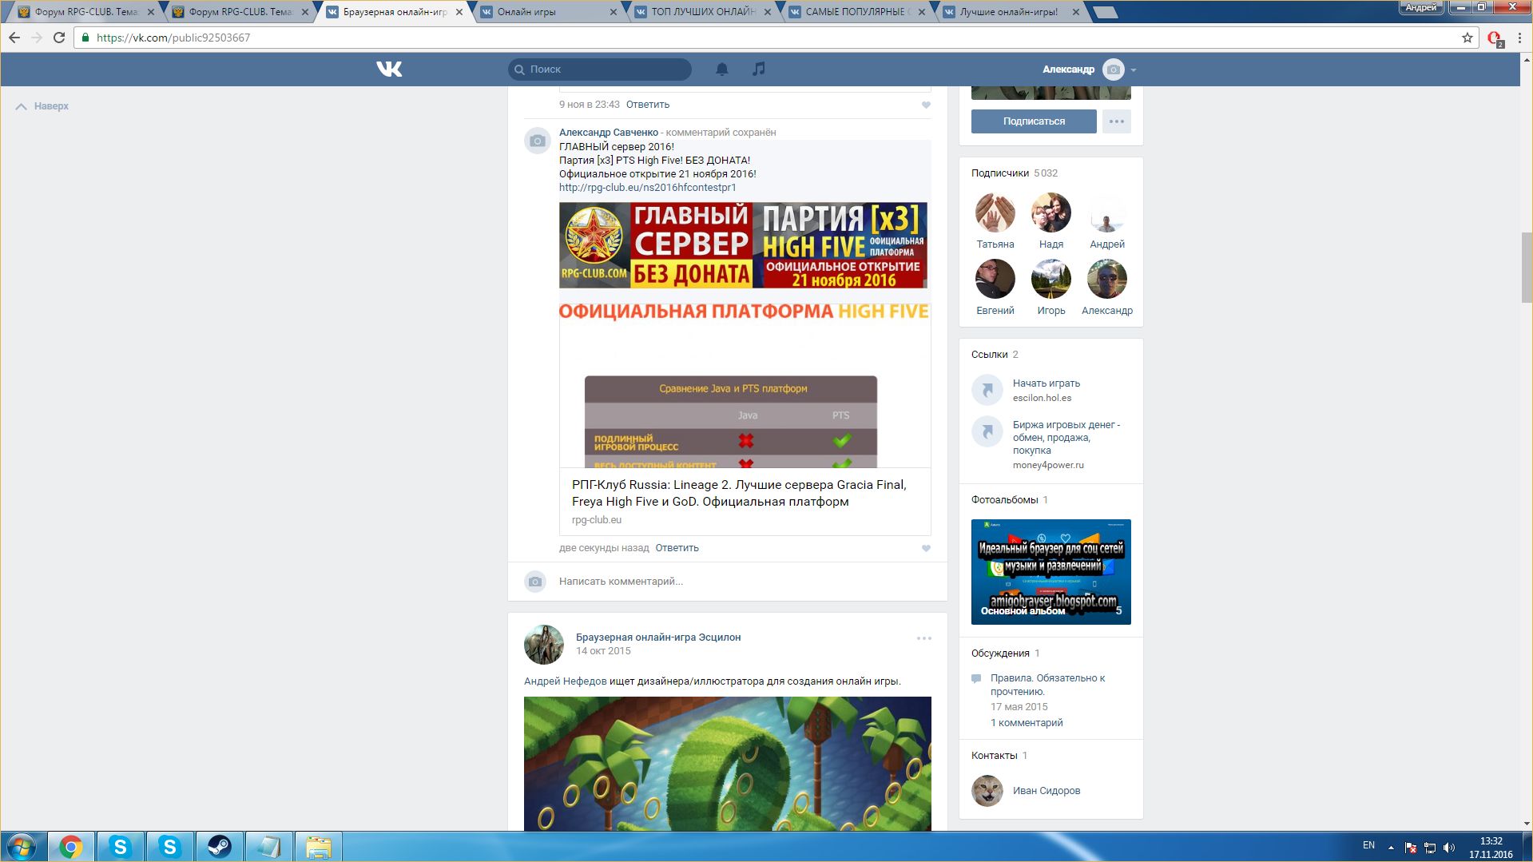Viewport: 1533px width, 862px height.
Task: Open Chrome from the taskbar
Action: tap(70, 847)
